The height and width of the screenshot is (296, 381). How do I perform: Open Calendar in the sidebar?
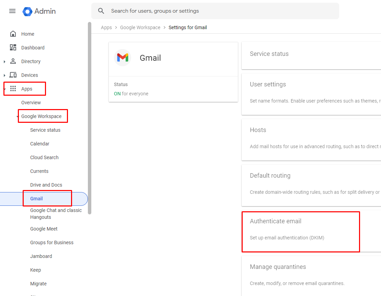coord(40,144)
